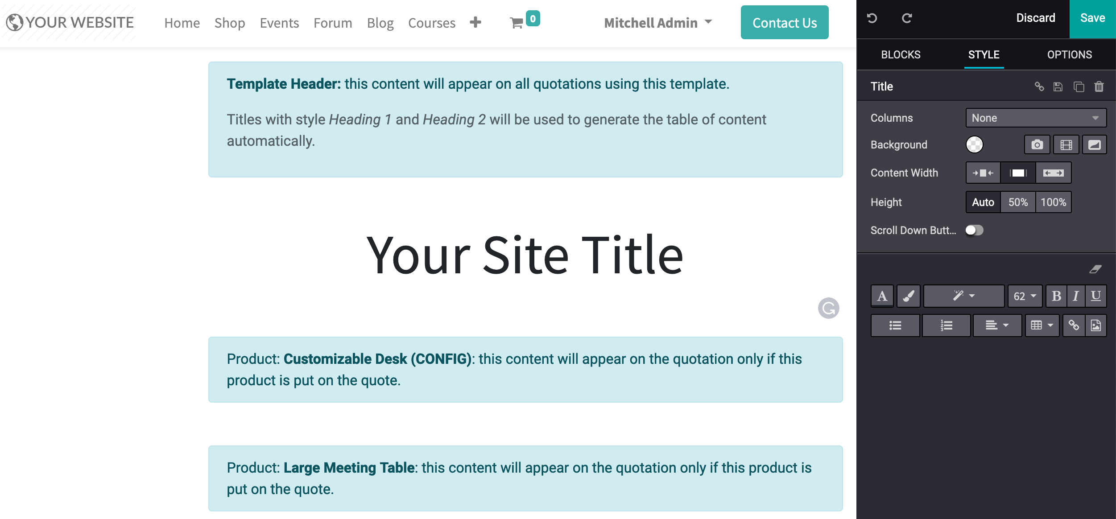Toggle the Scroll Down Button switch
1116x519 pixels.
[974, 230]
